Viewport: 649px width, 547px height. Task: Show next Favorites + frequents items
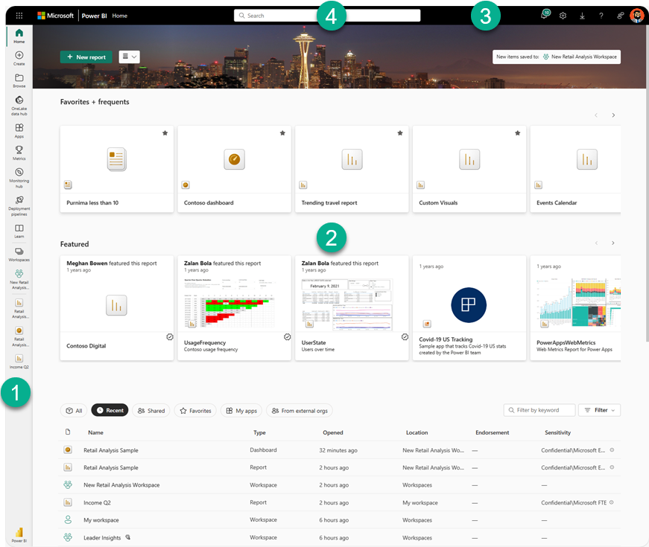[613, 115]
